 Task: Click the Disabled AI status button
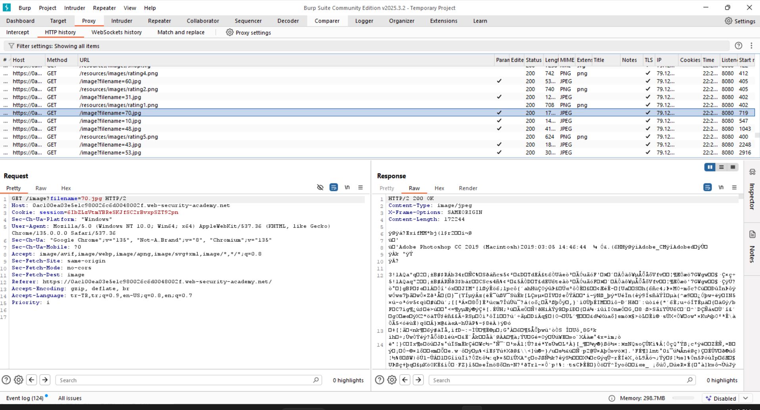721,398
